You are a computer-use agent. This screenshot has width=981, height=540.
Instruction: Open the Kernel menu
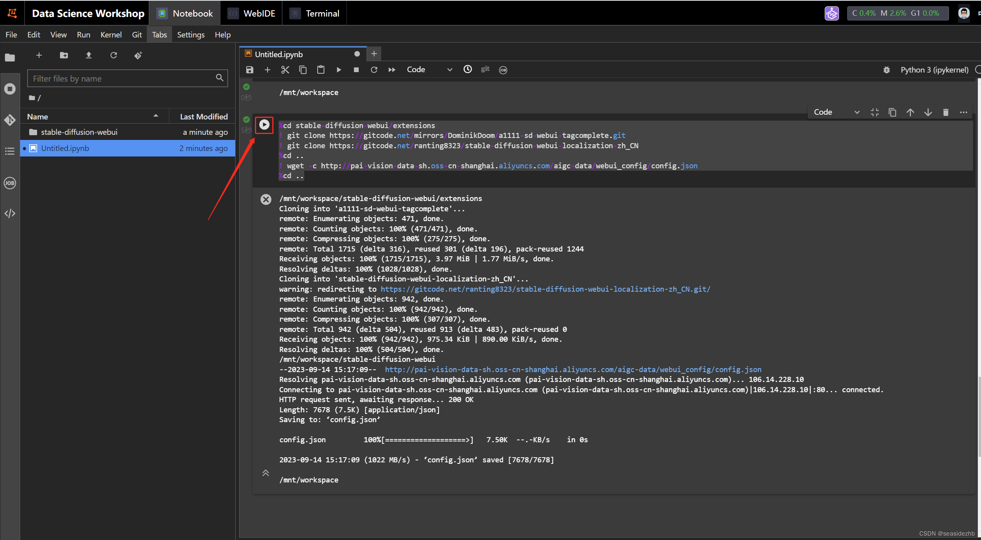(110, 35)
